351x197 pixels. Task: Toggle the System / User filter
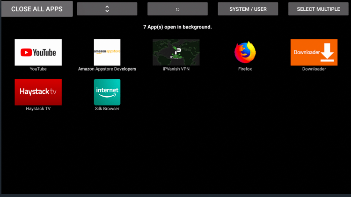(x=248, y=9)
